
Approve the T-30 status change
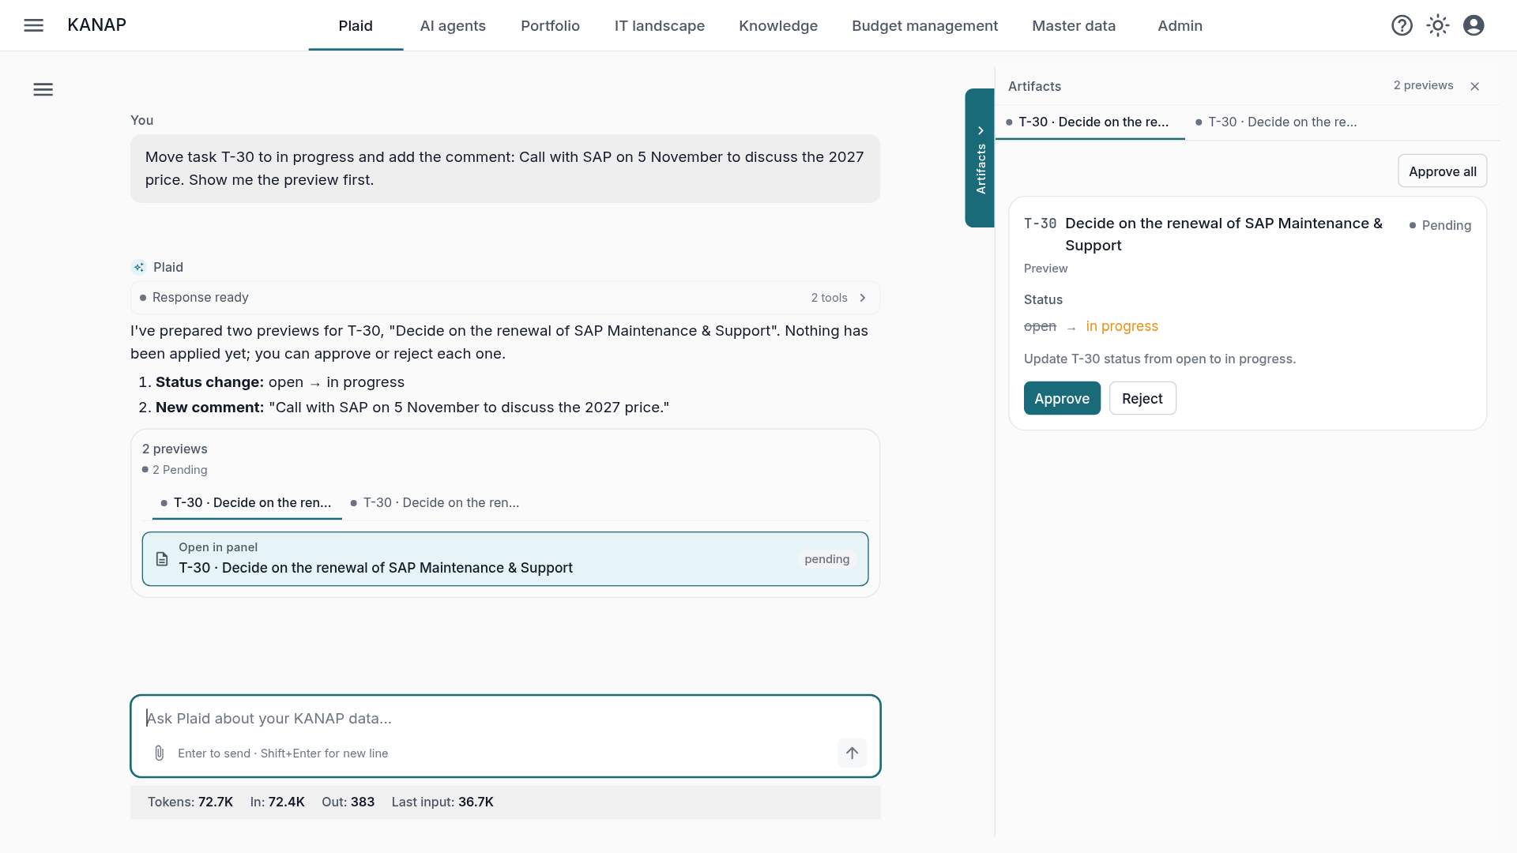(x=1062, y=399)
